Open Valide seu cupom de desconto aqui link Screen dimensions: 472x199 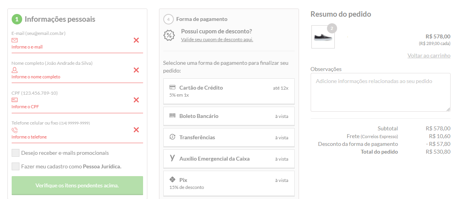tap(217, 40)
